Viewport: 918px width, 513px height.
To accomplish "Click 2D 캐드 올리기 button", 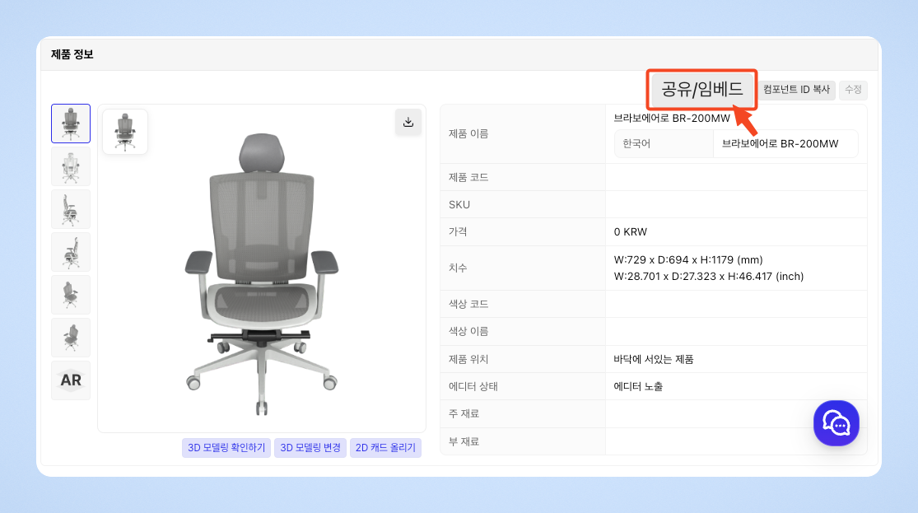I will (386, 447).
